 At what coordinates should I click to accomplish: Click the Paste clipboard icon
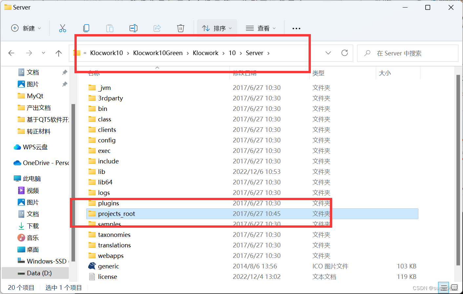click(110, 28)
